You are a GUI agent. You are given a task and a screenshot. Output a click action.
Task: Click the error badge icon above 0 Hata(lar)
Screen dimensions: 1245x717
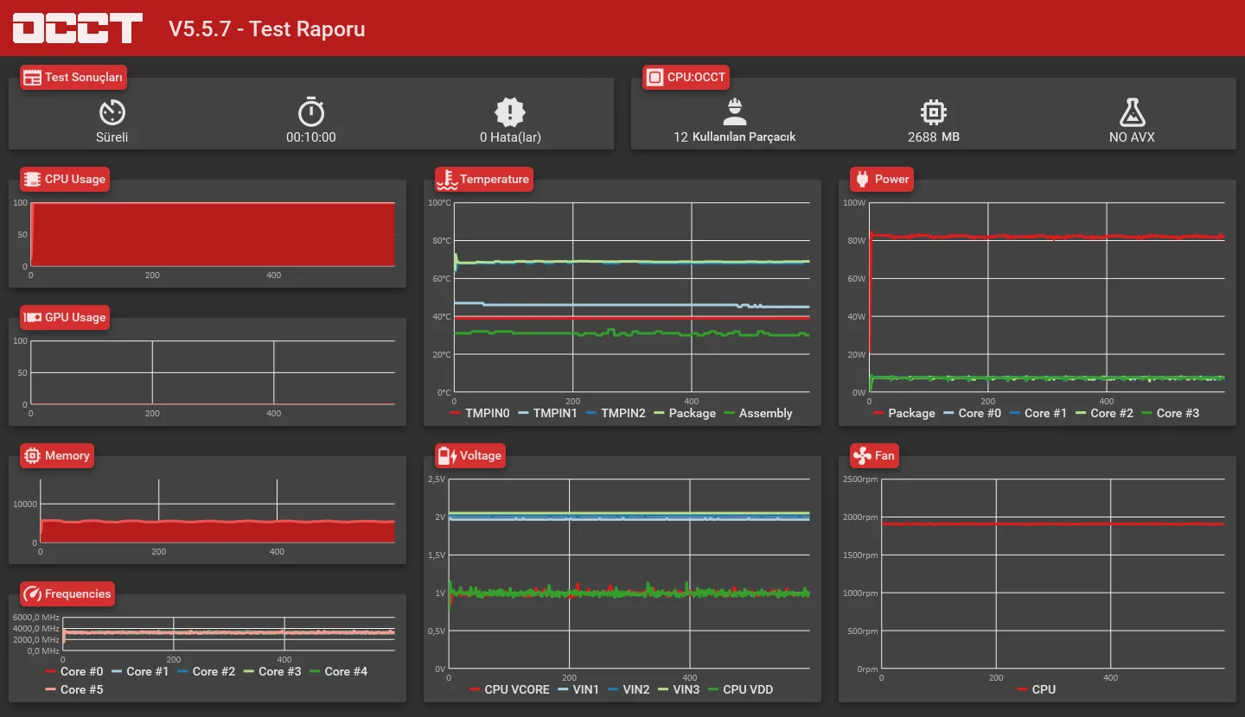pos(510,111)
